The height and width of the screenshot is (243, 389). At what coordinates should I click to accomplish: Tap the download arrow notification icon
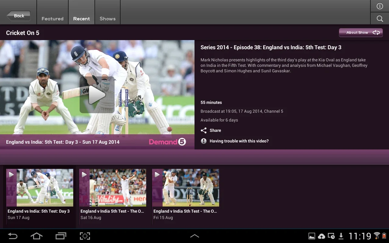(341, 236)
